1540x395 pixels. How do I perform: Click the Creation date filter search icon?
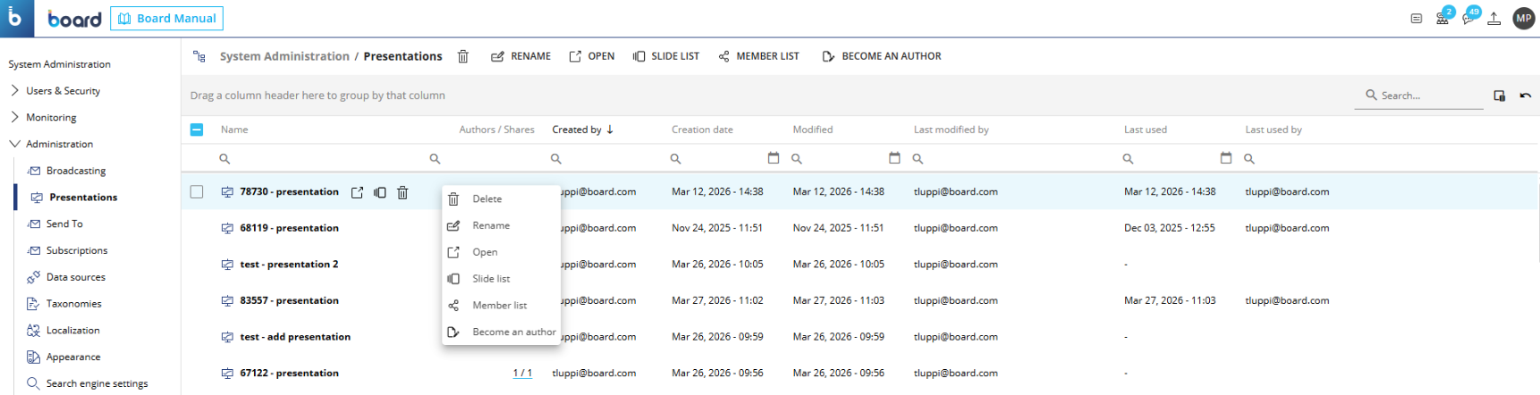click(x=675, y=158)
